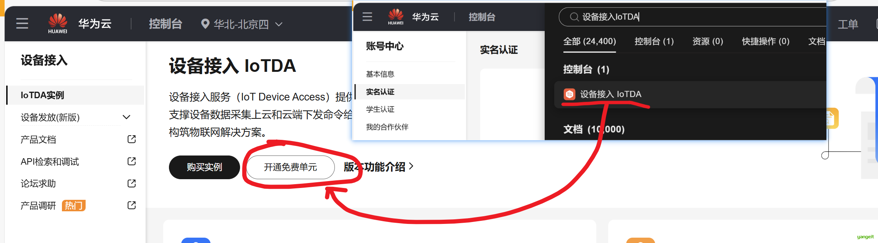Select IoTDA实例 in the sidebar
The image size is (878, 243).
75,95
